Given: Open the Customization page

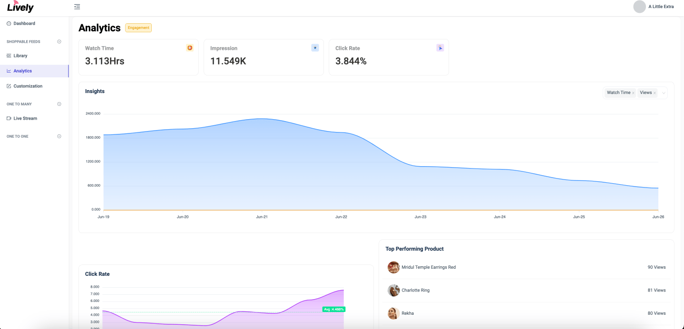Looking at the screenshot, I should 28,86.
